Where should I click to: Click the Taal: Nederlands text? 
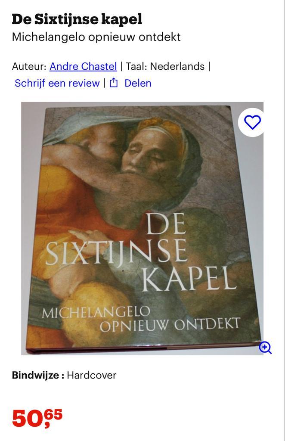(x=165, y=66)
